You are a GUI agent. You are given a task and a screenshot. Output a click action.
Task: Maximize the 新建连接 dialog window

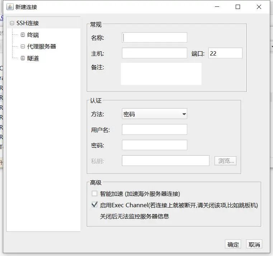(238, 7)
